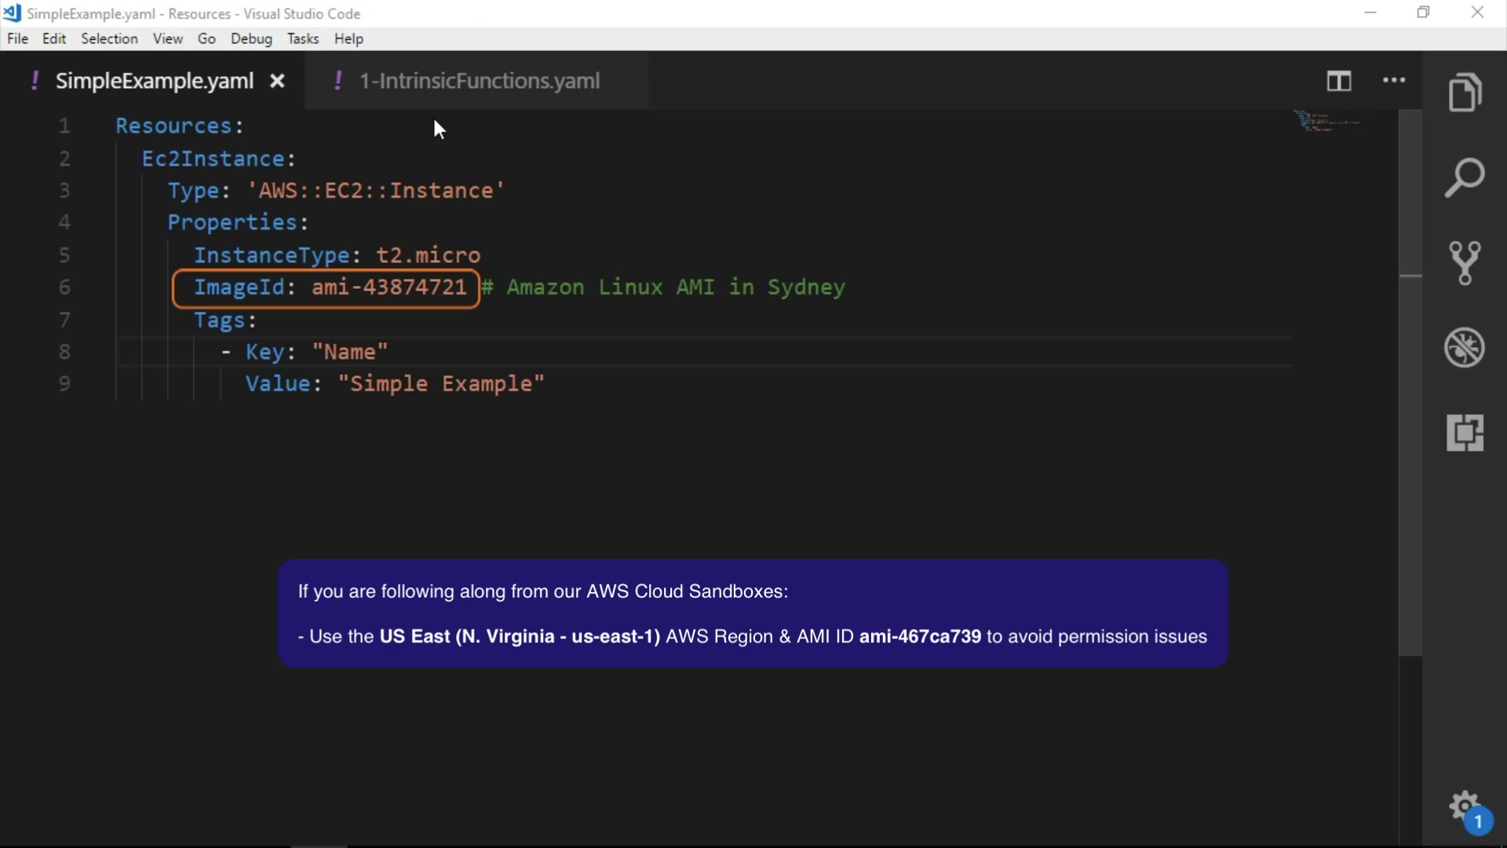Open the Explorer files icon
The image size is (1507, 848).
point(1465,93)
